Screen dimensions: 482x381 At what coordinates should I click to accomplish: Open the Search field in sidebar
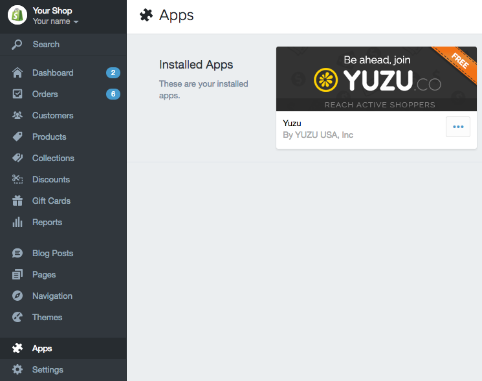coord(63,44)
